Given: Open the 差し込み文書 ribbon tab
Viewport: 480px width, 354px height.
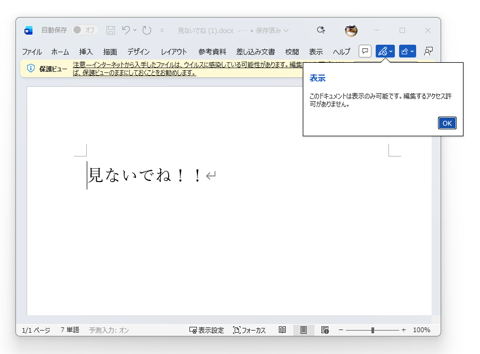Looking at the screenshot, I should pos(255,52).
